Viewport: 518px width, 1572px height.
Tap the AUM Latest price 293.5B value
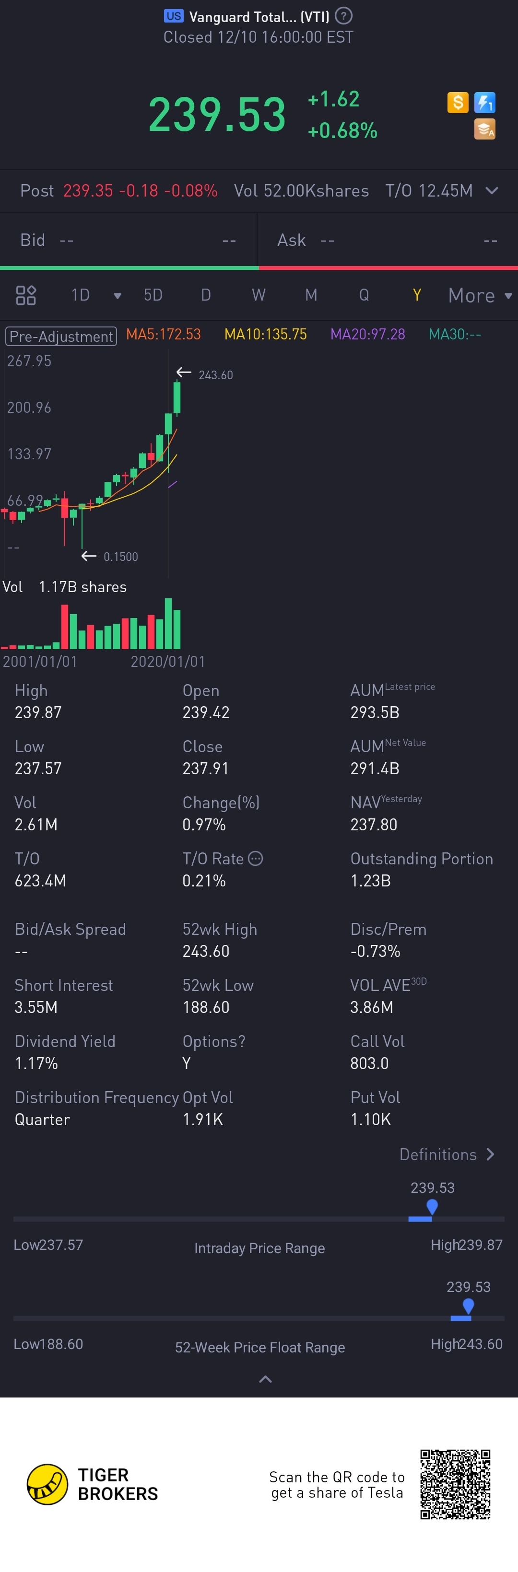click(x=375, y=713)
